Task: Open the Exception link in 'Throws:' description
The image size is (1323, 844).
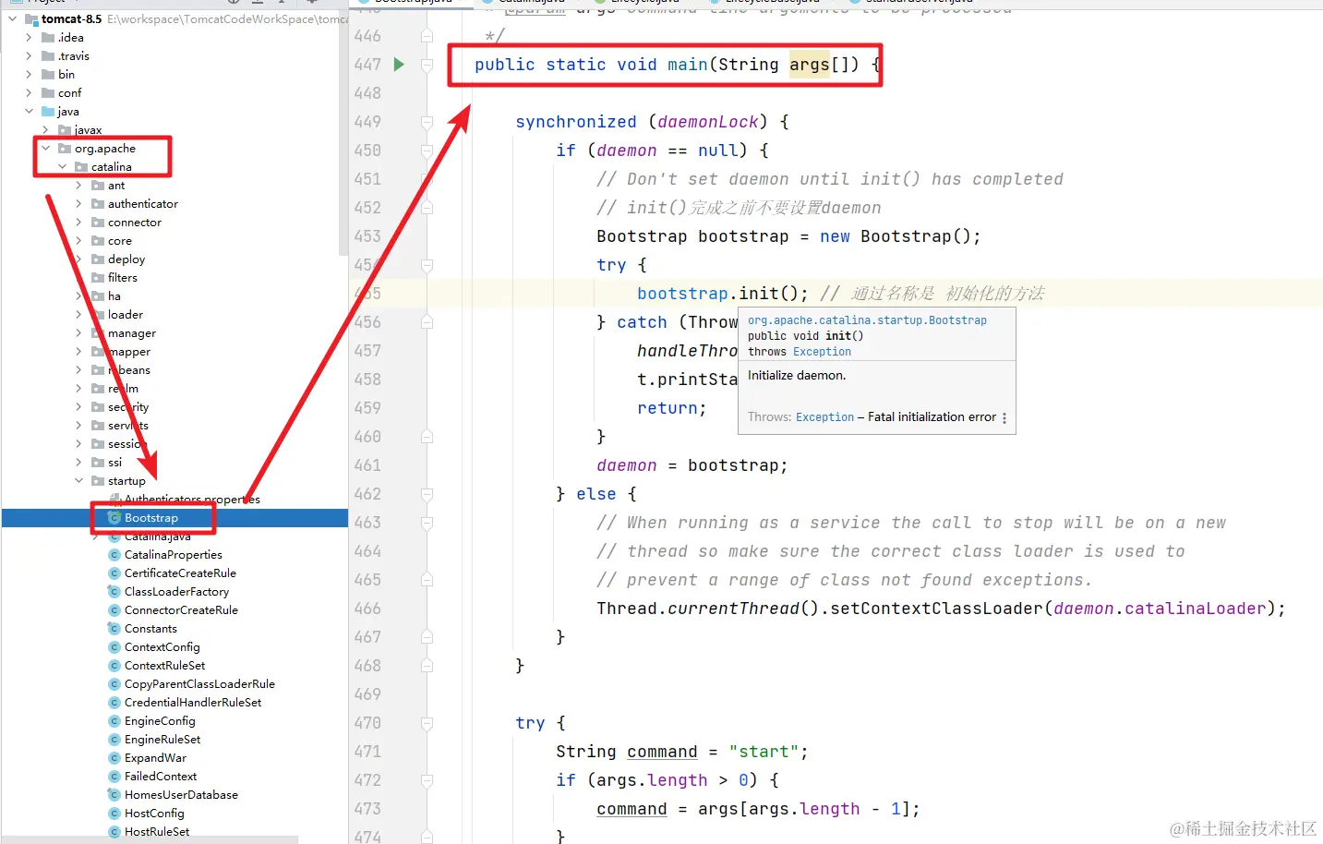Action: (825, 417)
